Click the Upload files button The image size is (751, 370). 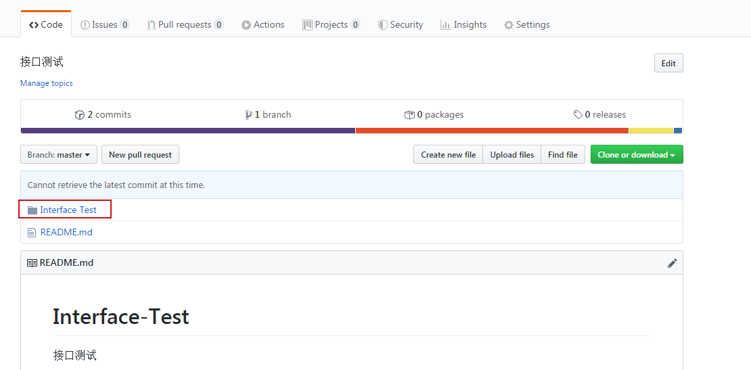coord(512,155)
